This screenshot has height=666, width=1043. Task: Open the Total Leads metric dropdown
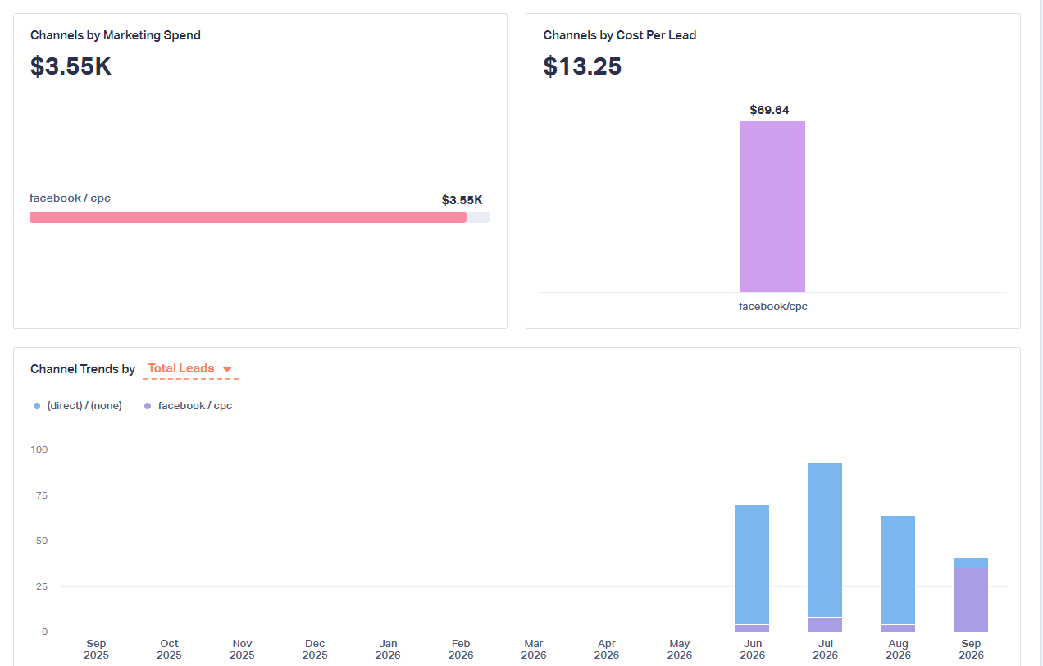coord(190,369)
